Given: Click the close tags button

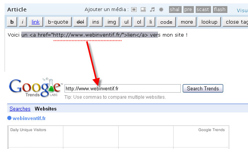Looking at the screenshot, I should pos(236,22).
